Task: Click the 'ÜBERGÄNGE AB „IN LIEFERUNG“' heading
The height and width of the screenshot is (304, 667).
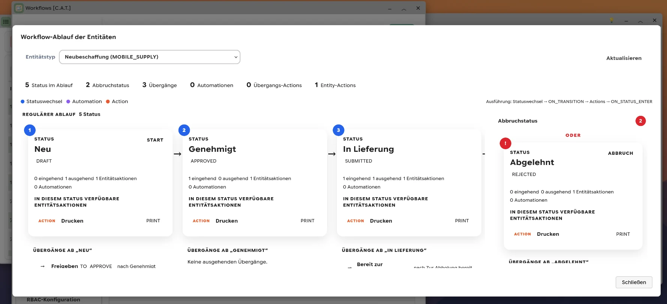Action: pyautogui.click(x=384, y=250)
